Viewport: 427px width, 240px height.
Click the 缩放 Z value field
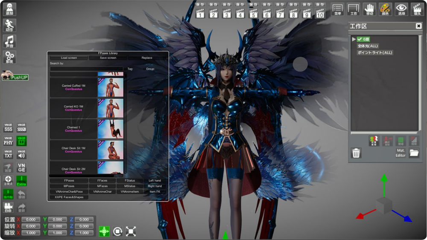coord(84,233)
